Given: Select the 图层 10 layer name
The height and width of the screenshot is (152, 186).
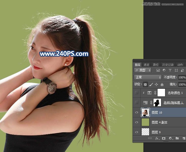Looking at the screenshot, I should 157,113.
